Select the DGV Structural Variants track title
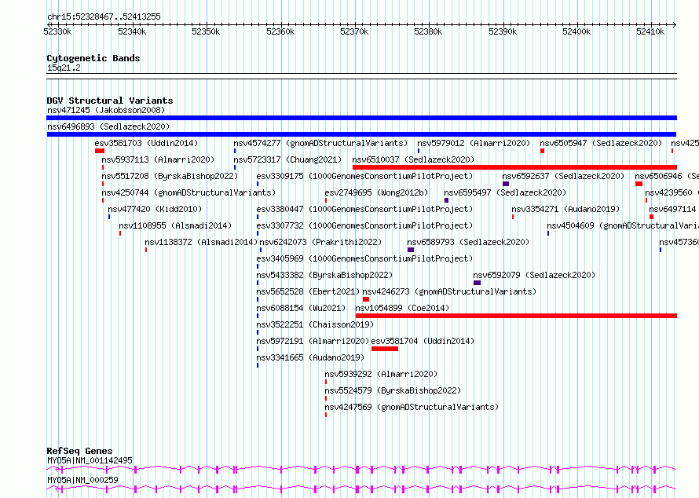The width and height of the screenshot is (699, 498). [x=110, y=101]
